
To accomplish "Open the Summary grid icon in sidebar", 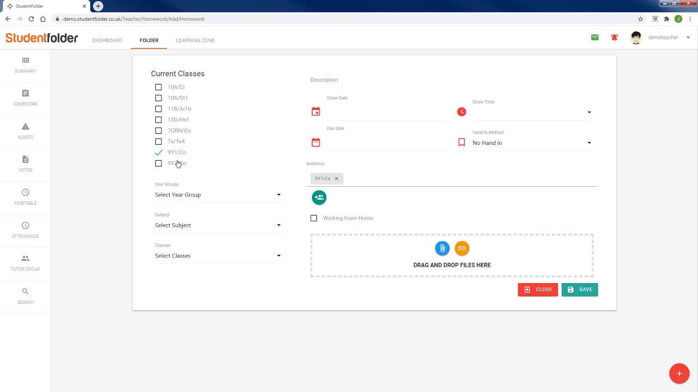I will click(26, 60).
